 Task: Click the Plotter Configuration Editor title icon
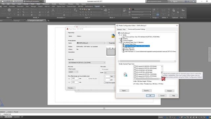(117, 25)
